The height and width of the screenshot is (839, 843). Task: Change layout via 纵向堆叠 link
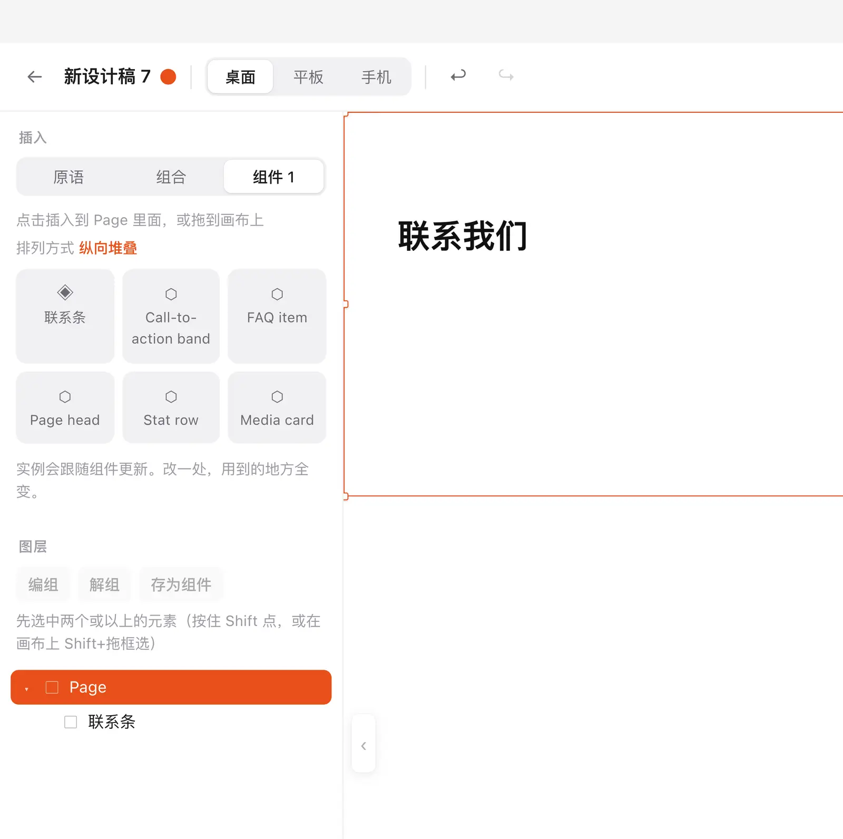coord(108,248)
